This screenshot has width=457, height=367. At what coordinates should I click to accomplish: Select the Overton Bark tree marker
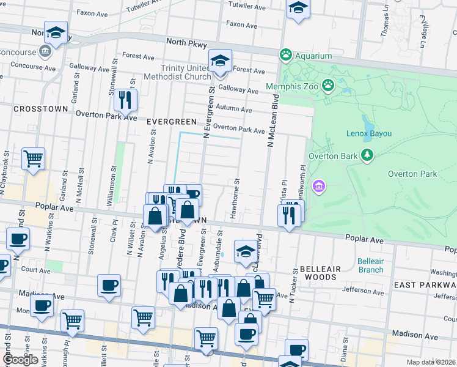click(367, 155)
